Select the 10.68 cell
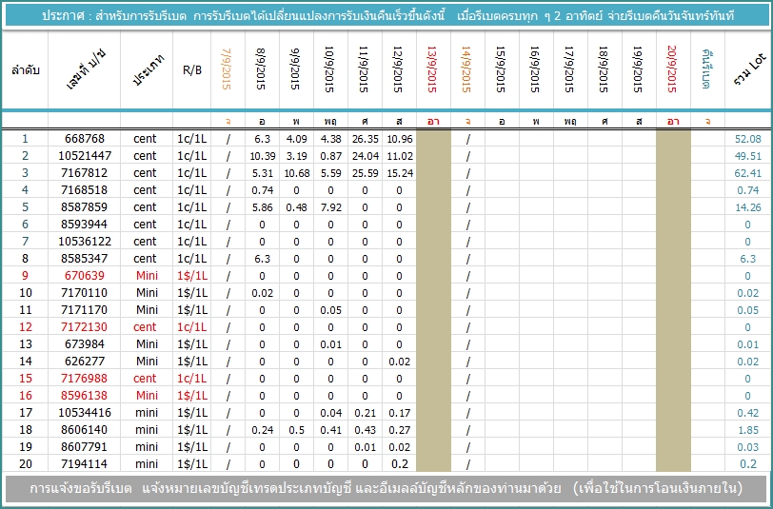The width and height of the screenshot is (773, 509). pyautogui.click(x=296, y=173)
